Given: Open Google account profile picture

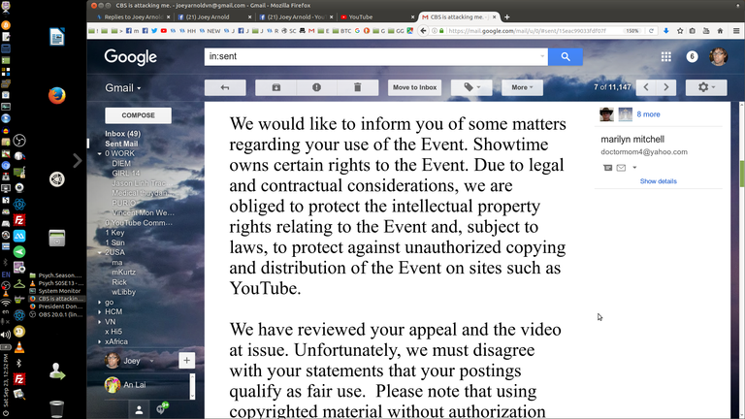Looking at the screenshot, I should tap(719, 57).
